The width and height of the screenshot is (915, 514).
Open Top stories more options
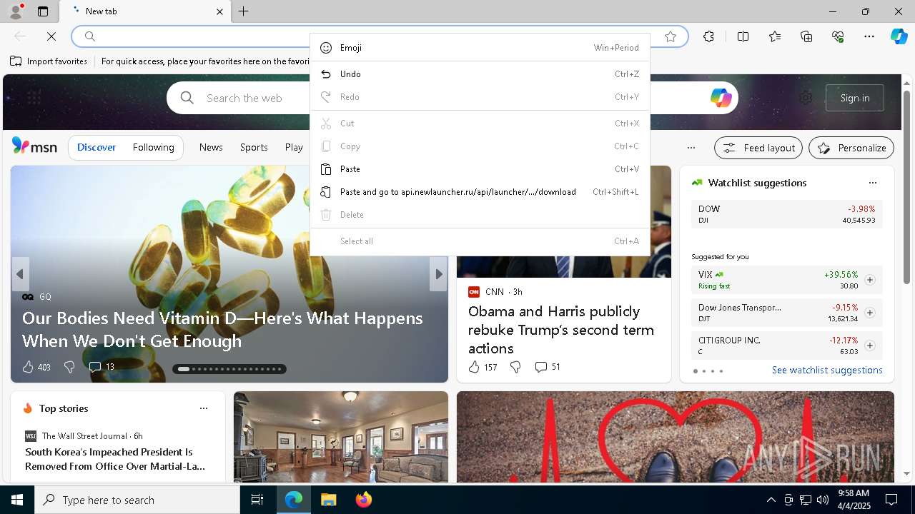coord(204,408)
